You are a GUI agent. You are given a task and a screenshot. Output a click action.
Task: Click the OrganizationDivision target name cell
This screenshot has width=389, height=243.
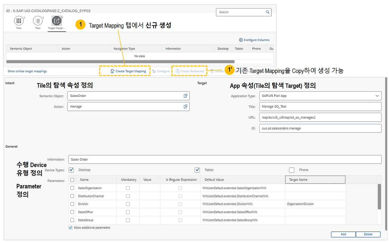point(315,204)
